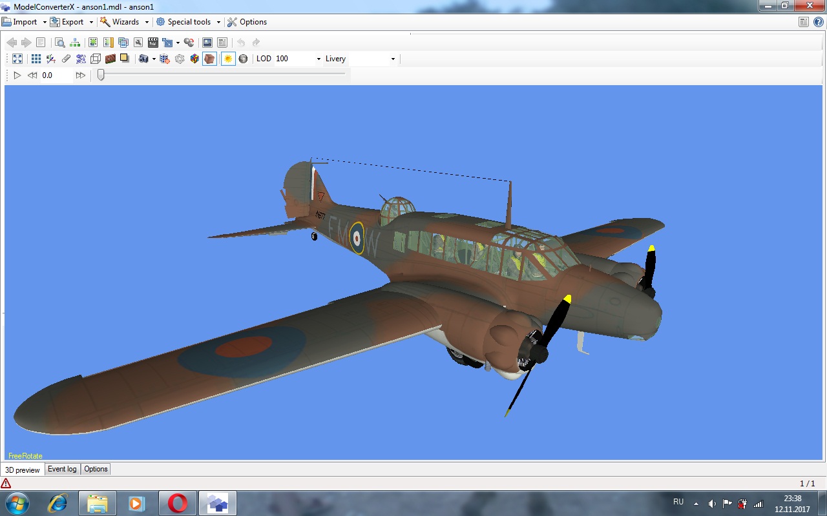This screenshot has width=827, height=516.
Task: Toggle the grid display button
Action: [36, 59]
